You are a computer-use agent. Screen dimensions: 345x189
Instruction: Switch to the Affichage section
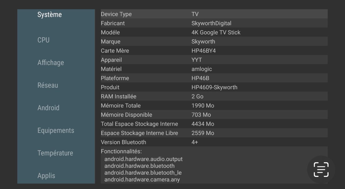(x=51, y=63)
